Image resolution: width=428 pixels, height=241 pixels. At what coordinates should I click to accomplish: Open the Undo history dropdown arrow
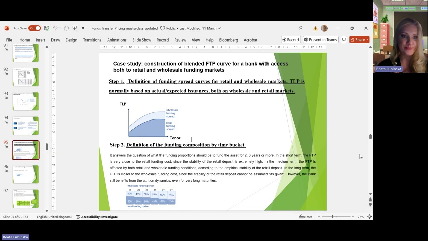(60, 28)
